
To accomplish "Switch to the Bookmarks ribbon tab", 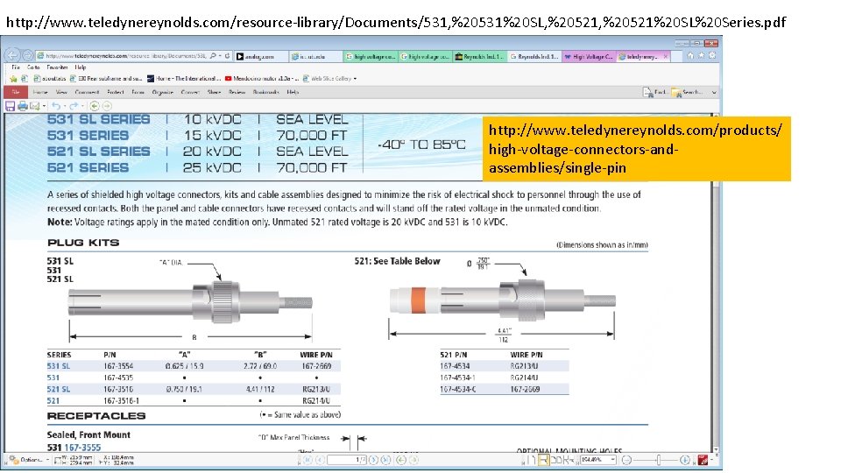I will 265,92.
